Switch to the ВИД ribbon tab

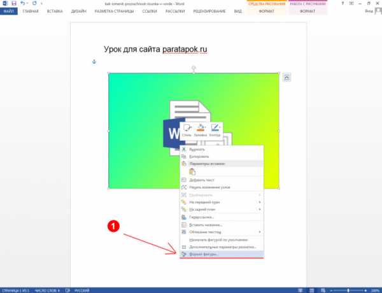(x=237, y=11)
